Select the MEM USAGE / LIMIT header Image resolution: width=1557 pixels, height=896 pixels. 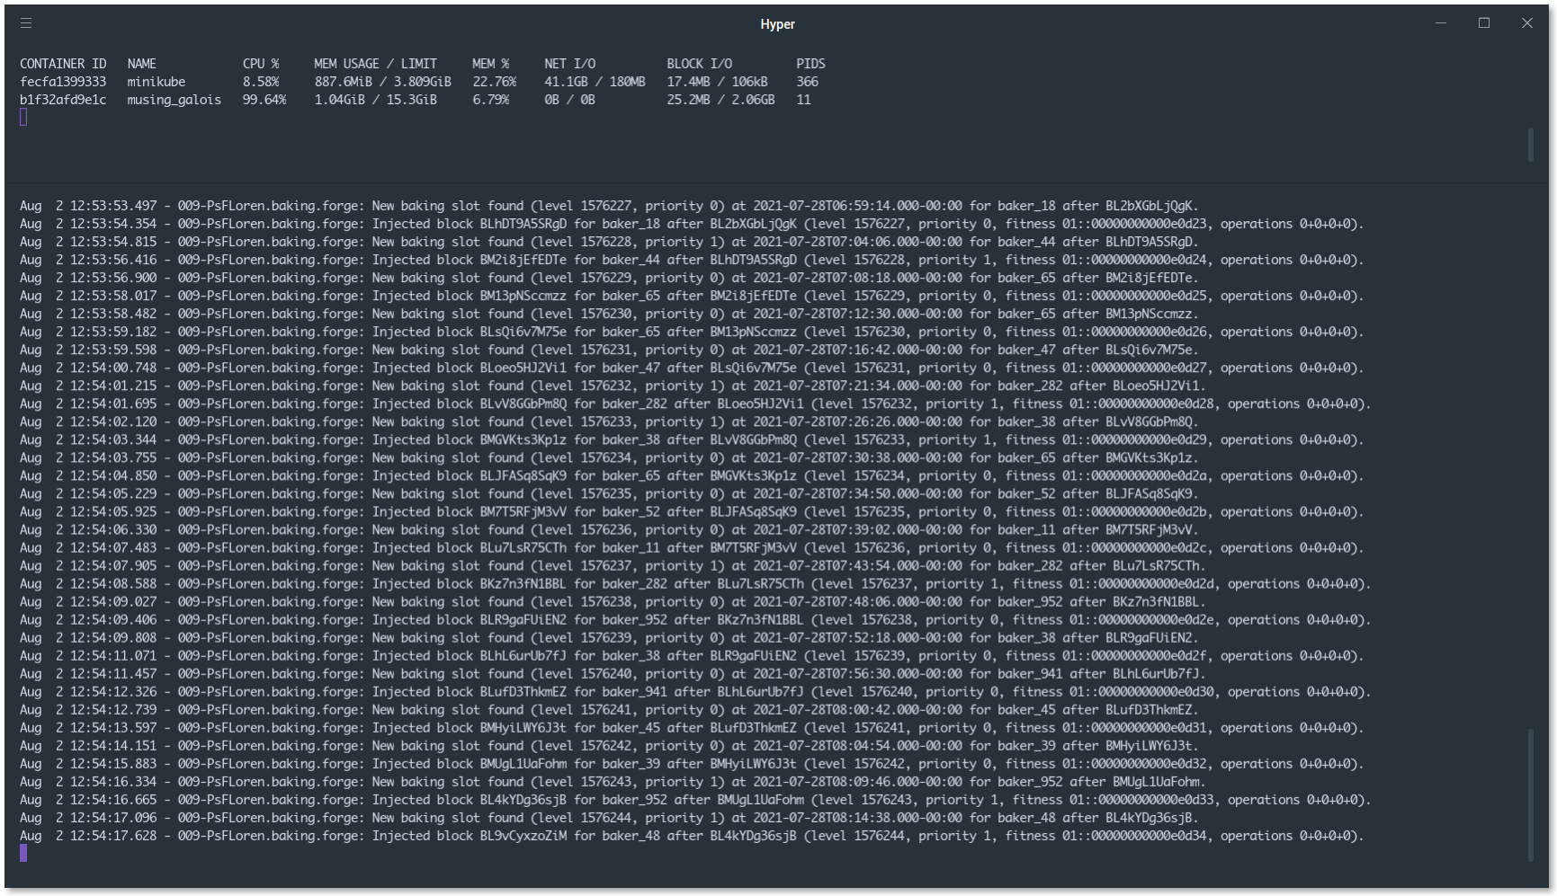375,64
